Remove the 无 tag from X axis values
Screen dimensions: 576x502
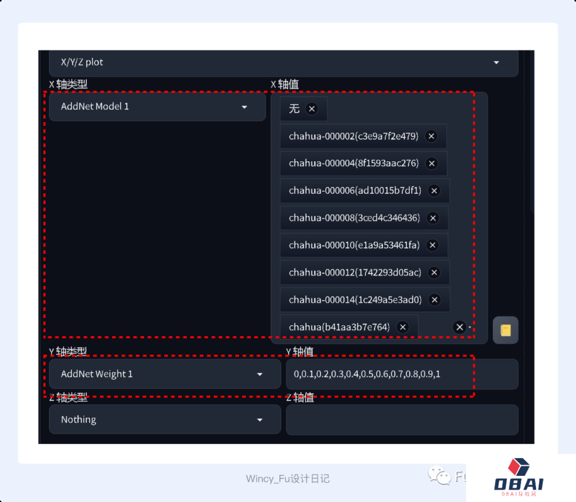tap(312, 109)
